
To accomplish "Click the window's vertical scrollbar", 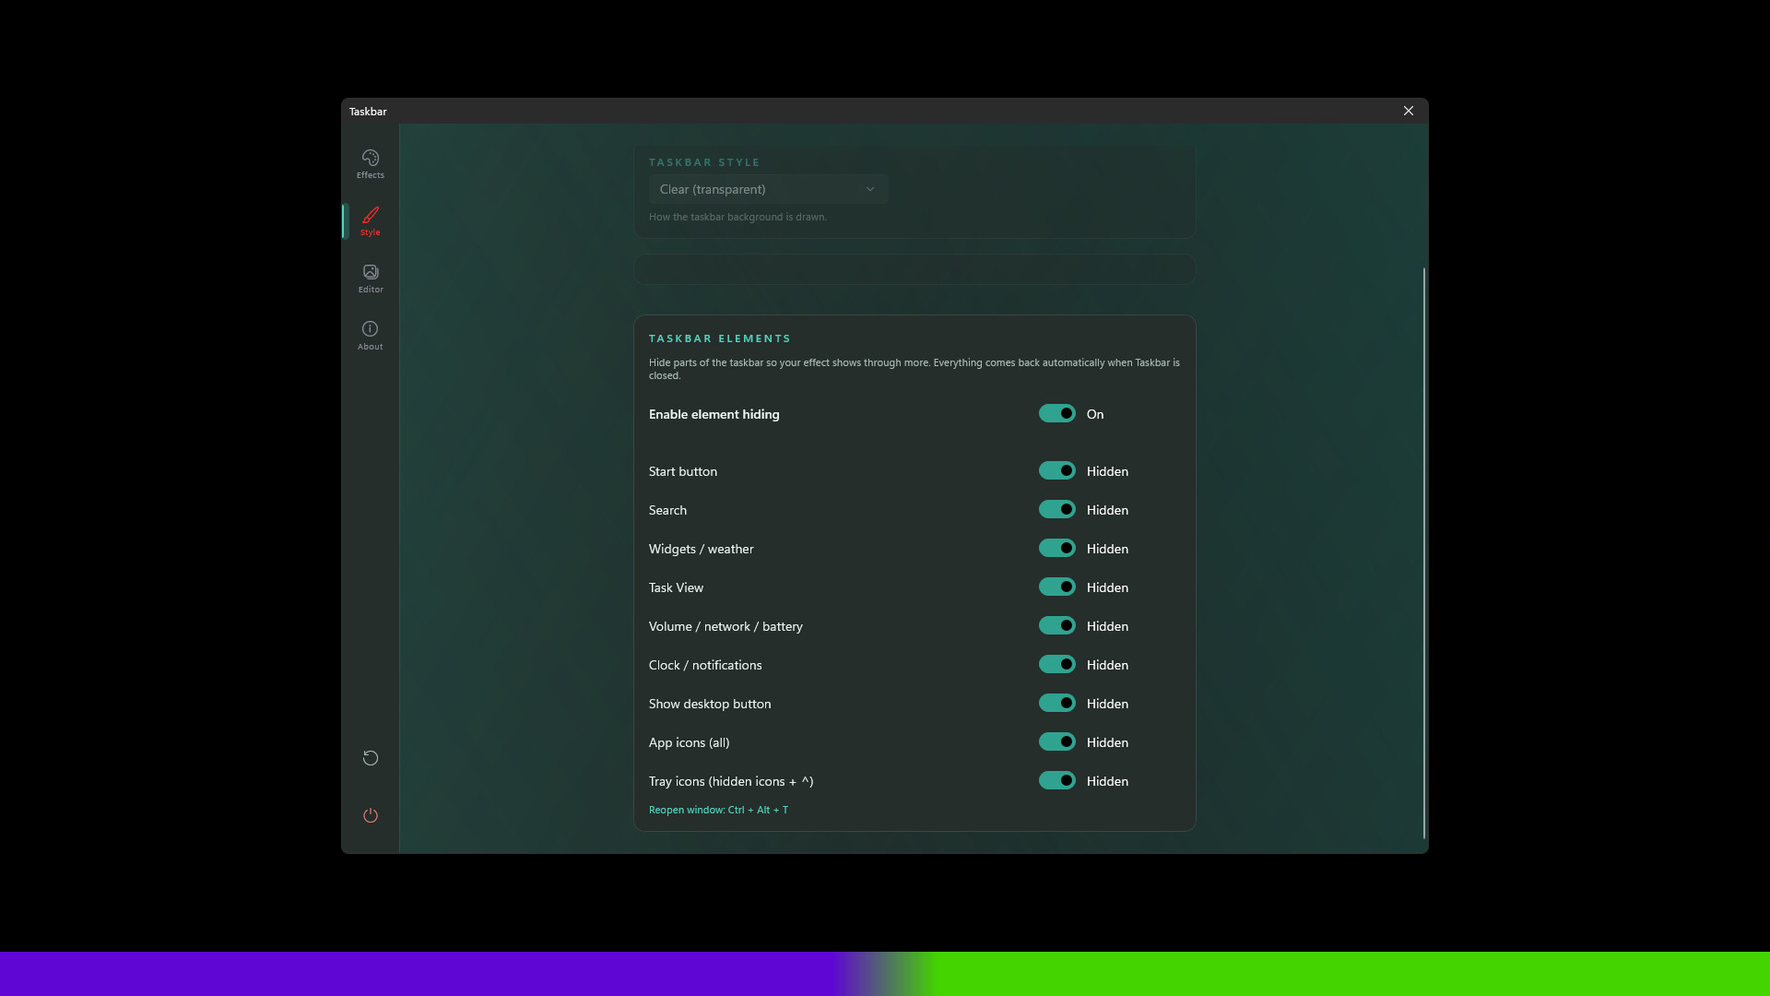I will (x=1423, y=553).
